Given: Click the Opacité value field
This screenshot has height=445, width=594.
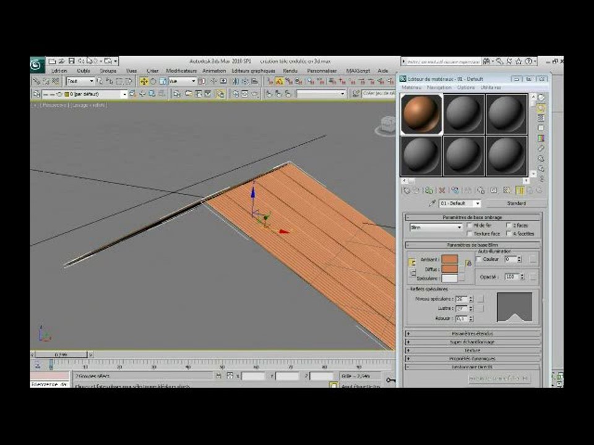Looking at the screenshot, I should 510,277.
